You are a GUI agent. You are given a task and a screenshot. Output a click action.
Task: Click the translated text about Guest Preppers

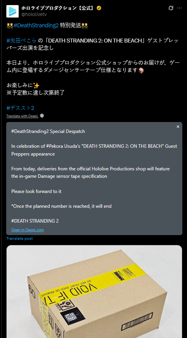[x=94, y=150]
